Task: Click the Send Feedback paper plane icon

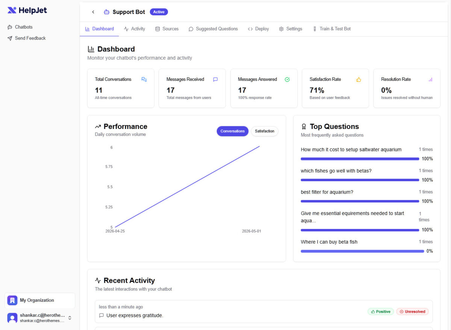Action: [x=10, y=38]
